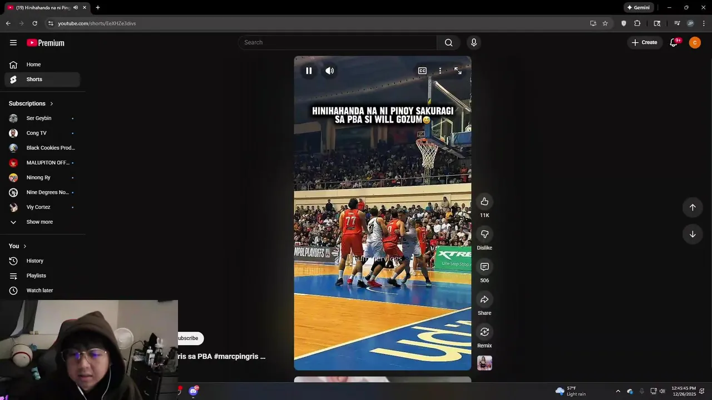This screenshot has height=400, width=712.
Task: Go to previous Short with up arrow
Action: click(693, 207)
